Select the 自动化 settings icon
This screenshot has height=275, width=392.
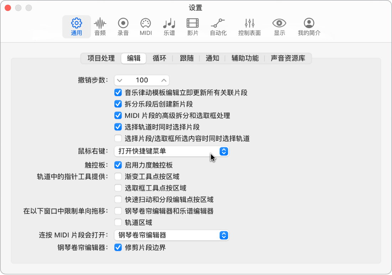[x=218, y=26]
